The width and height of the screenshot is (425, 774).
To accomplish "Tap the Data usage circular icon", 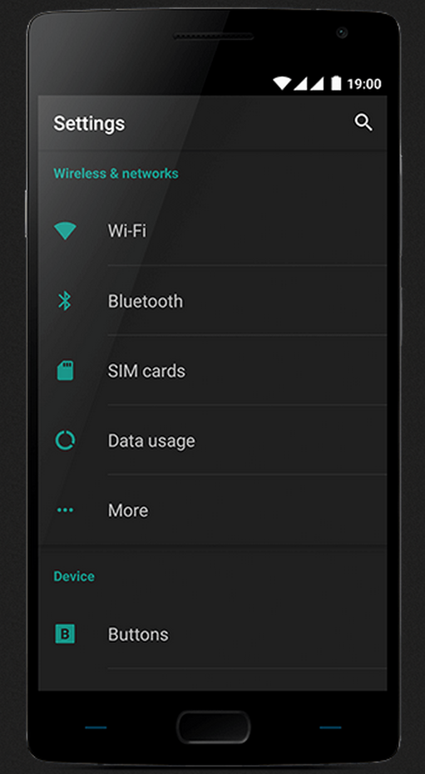I will [x=65, y=441].
